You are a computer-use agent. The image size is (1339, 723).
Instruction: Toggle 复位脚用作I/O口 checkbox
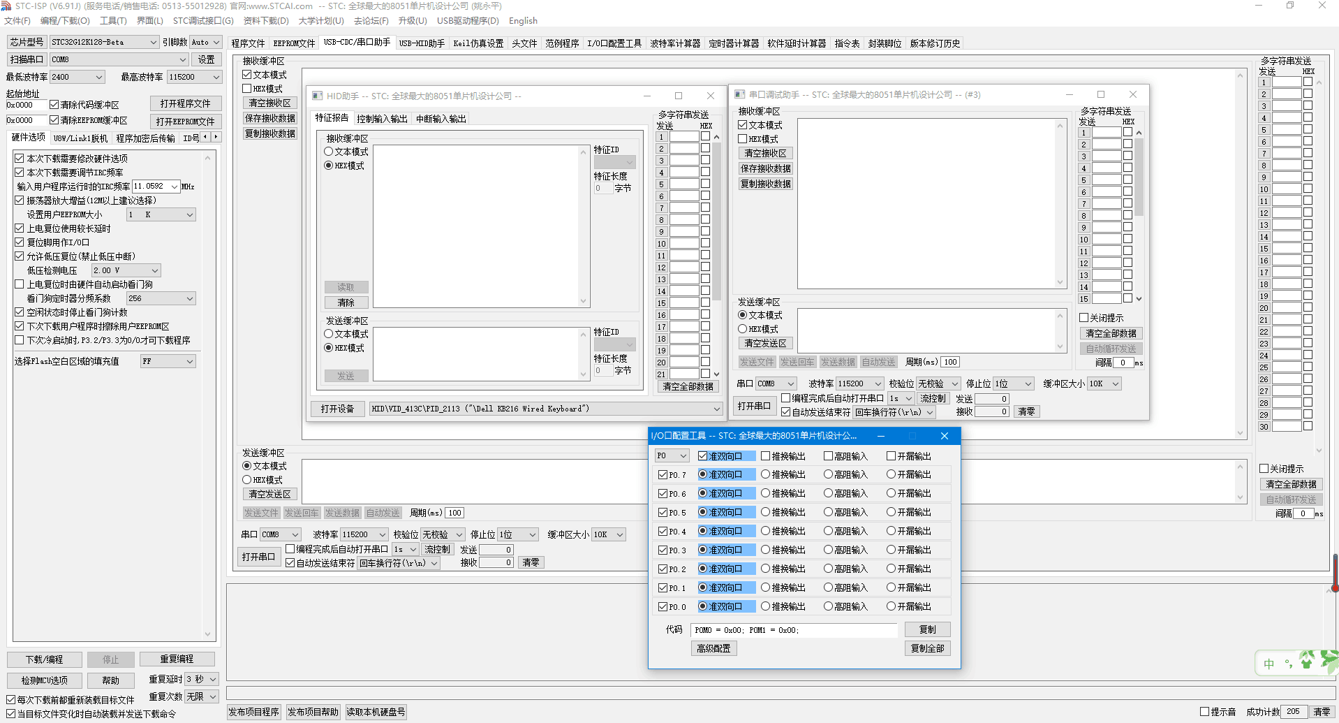20,242
